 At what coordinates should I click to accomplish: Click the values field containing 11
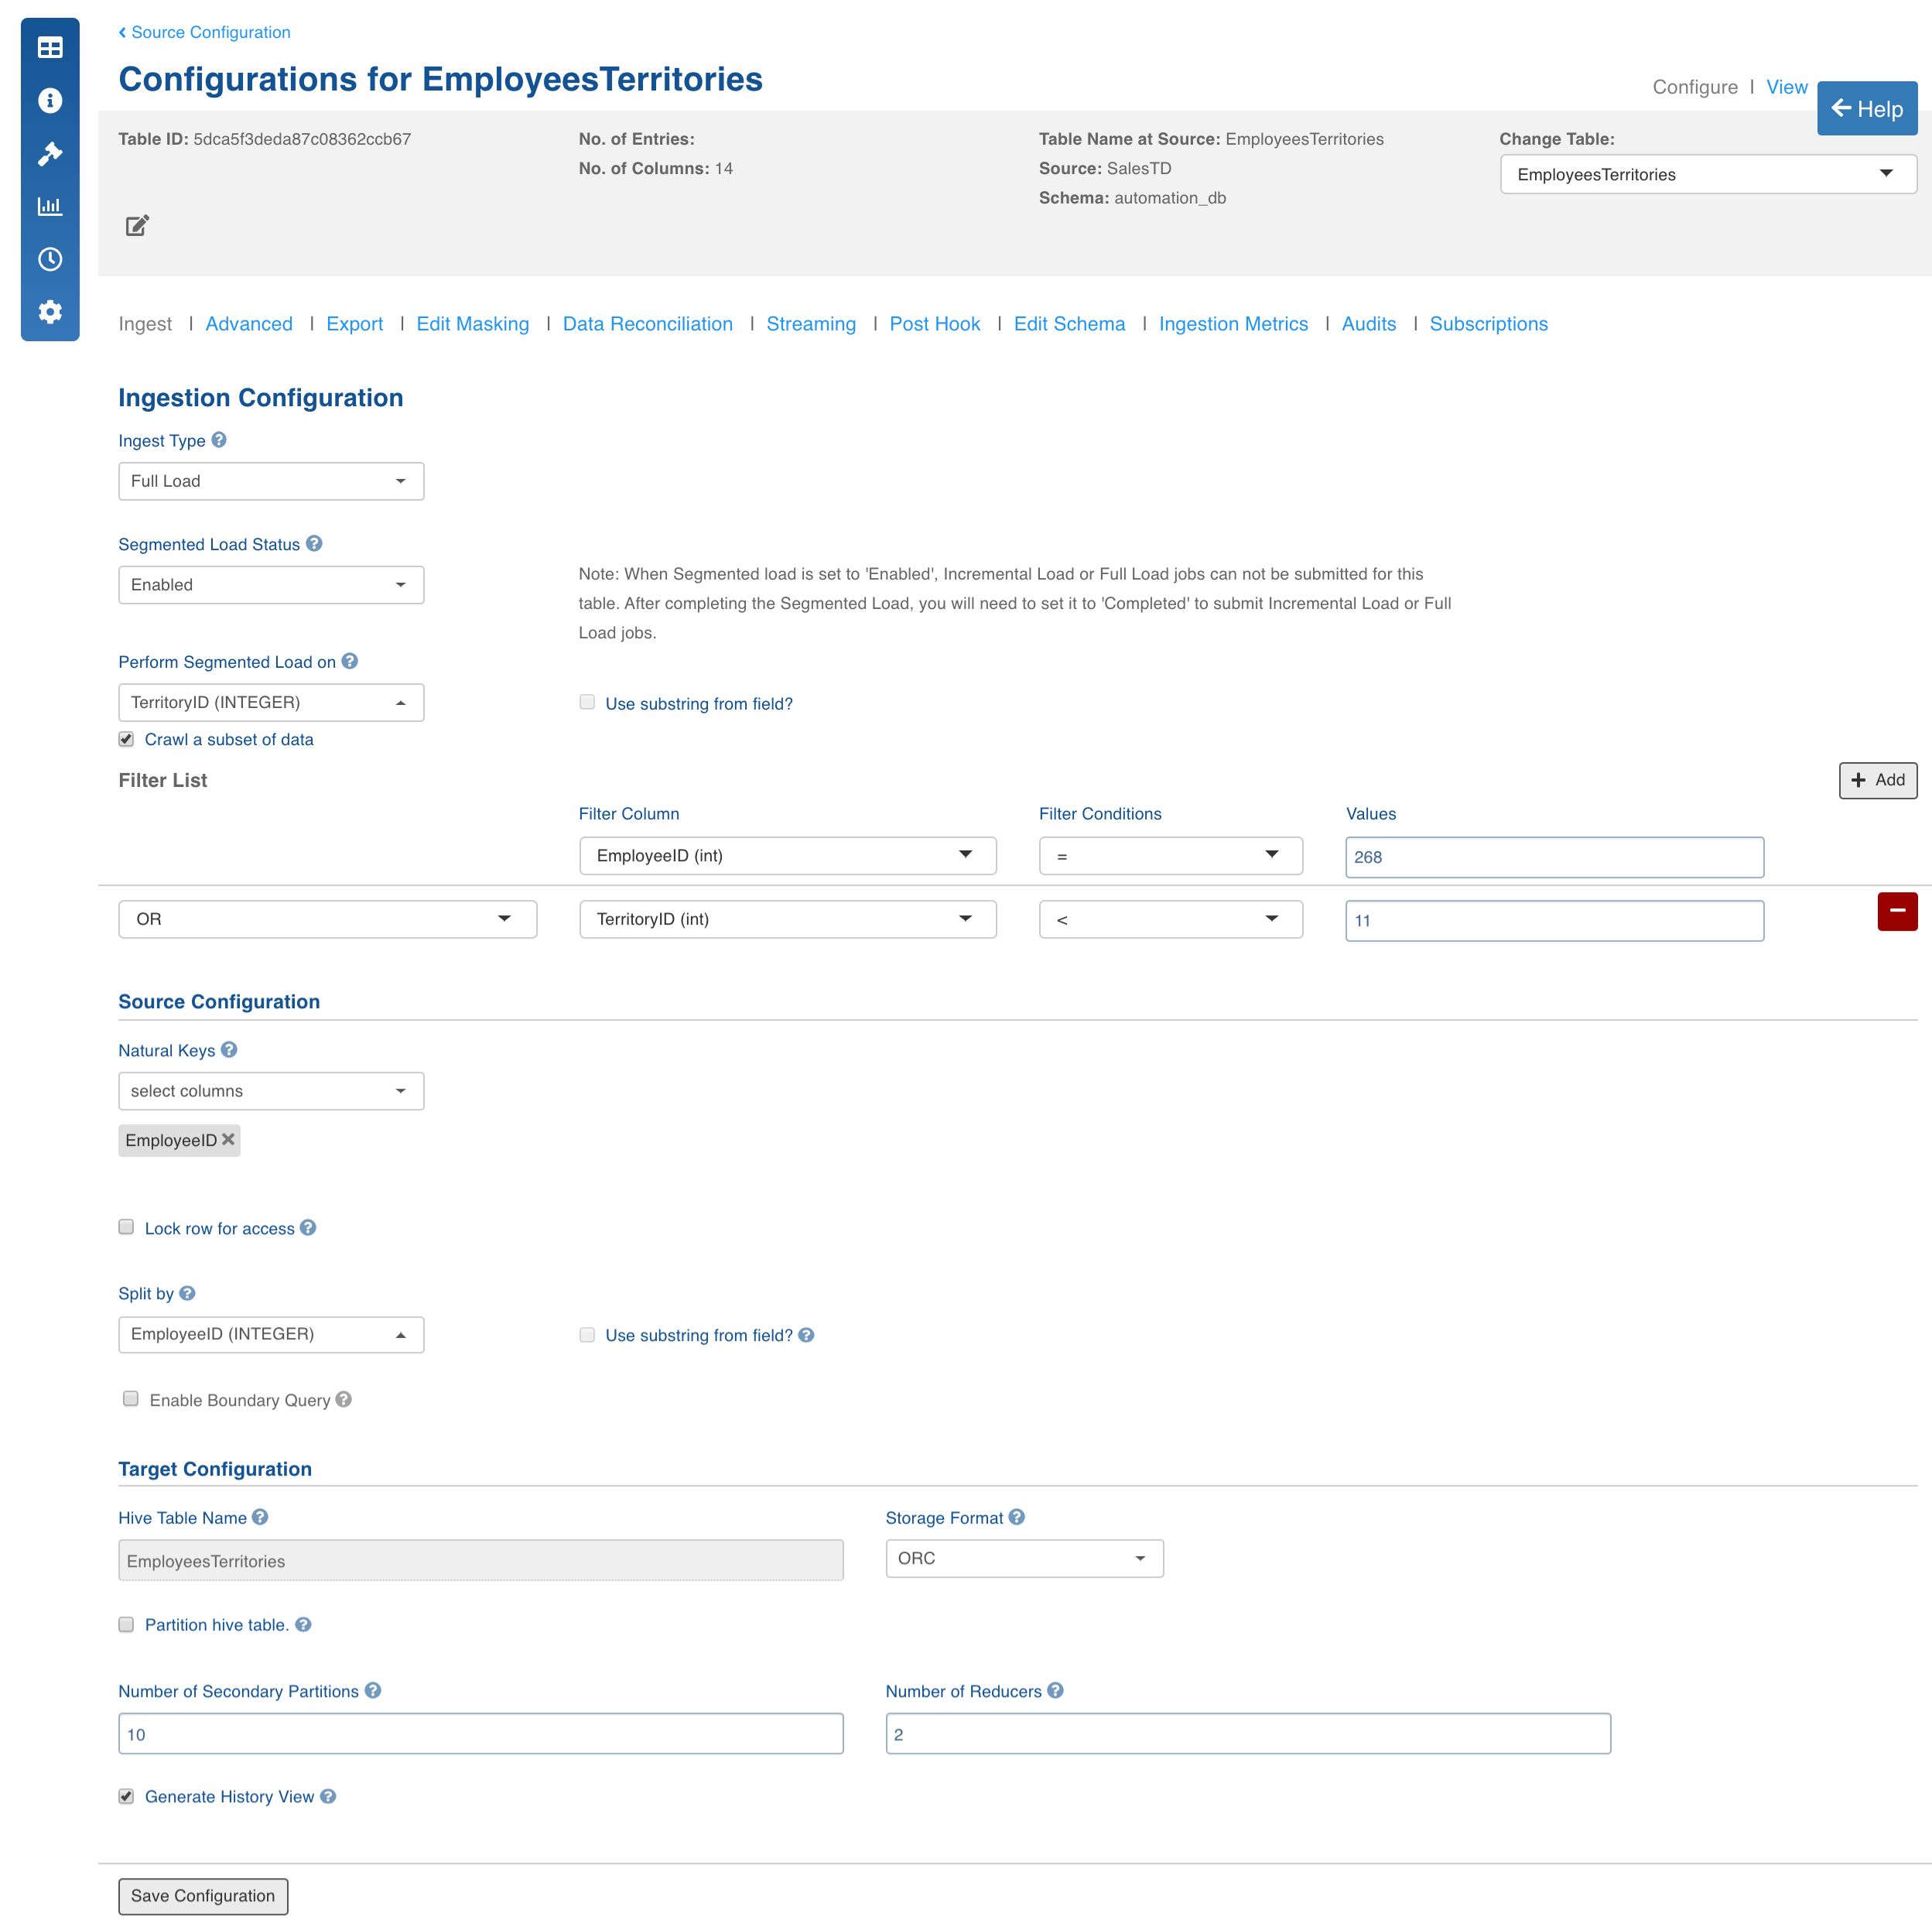point(1555,920)
